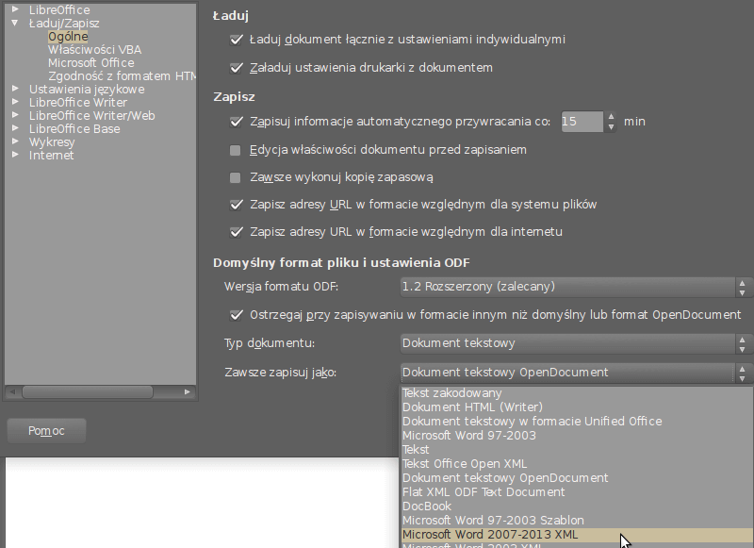
Task: Choose plain Tekst format from list
Action: [577, 450]
